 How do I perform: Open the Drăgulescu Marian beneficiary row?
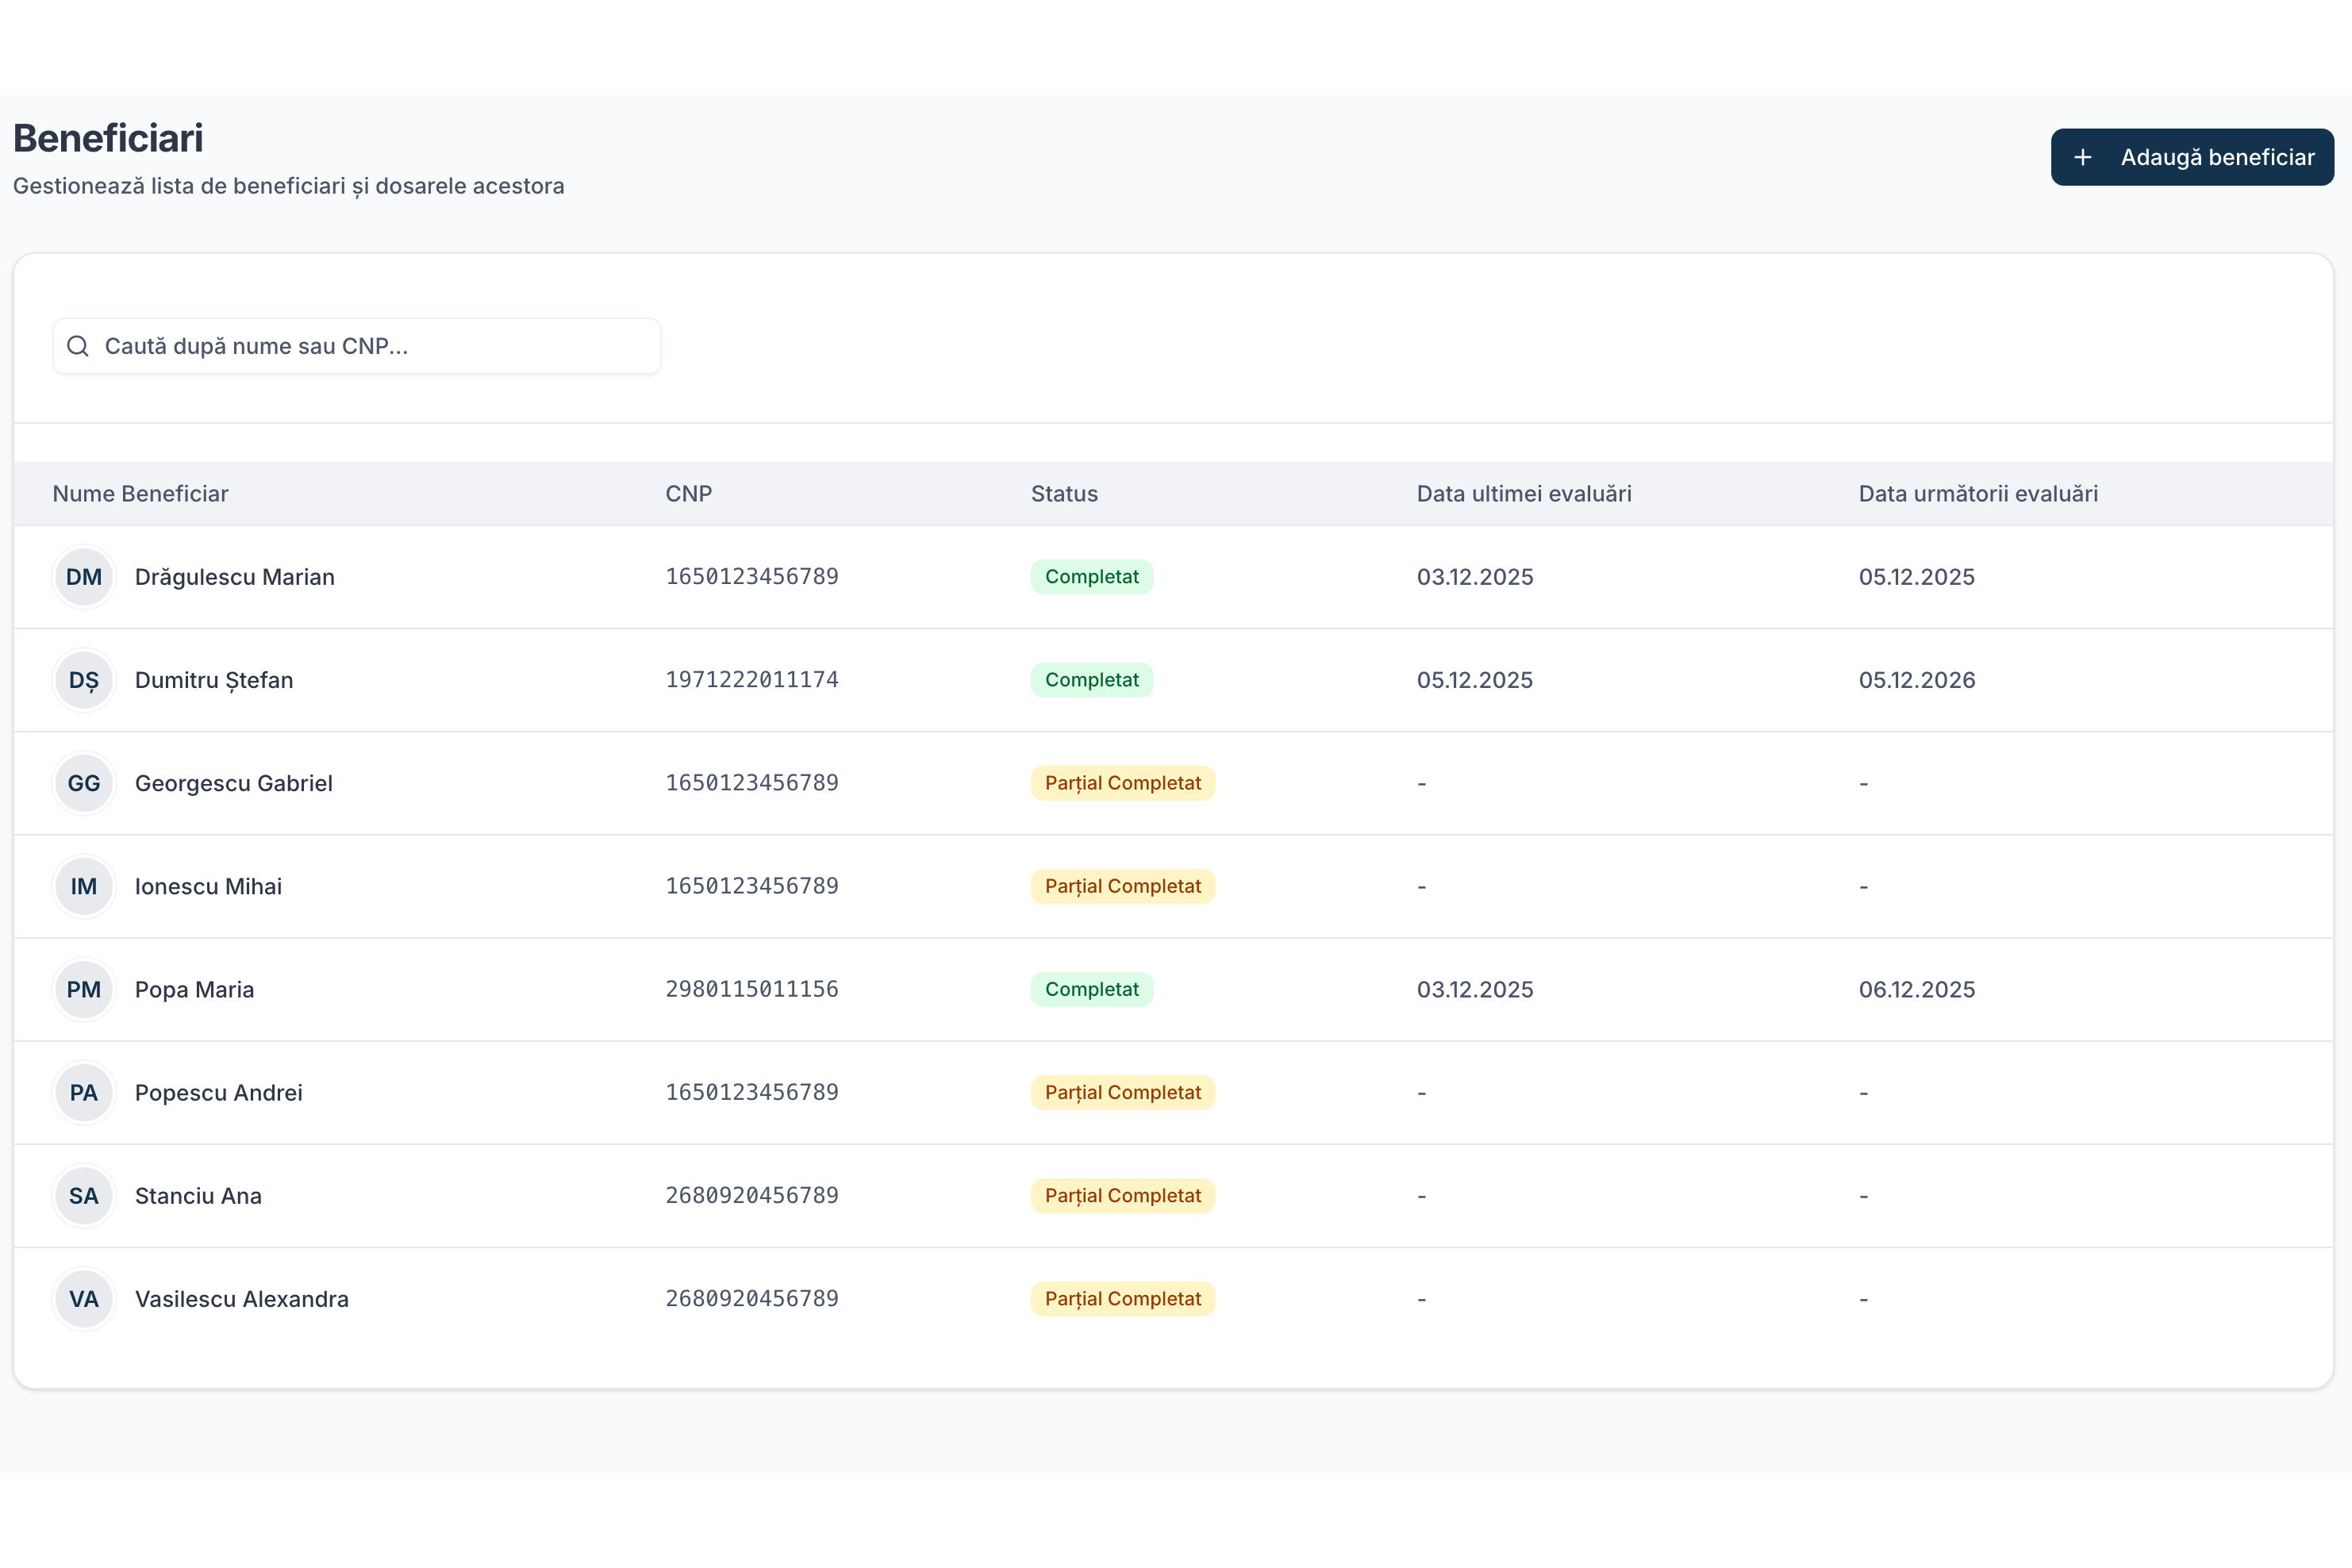(234, 577)
